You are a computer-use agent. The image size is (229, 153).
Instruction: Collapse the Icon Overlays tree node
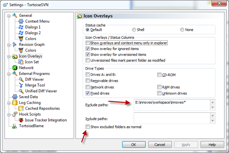coord(9,56)
